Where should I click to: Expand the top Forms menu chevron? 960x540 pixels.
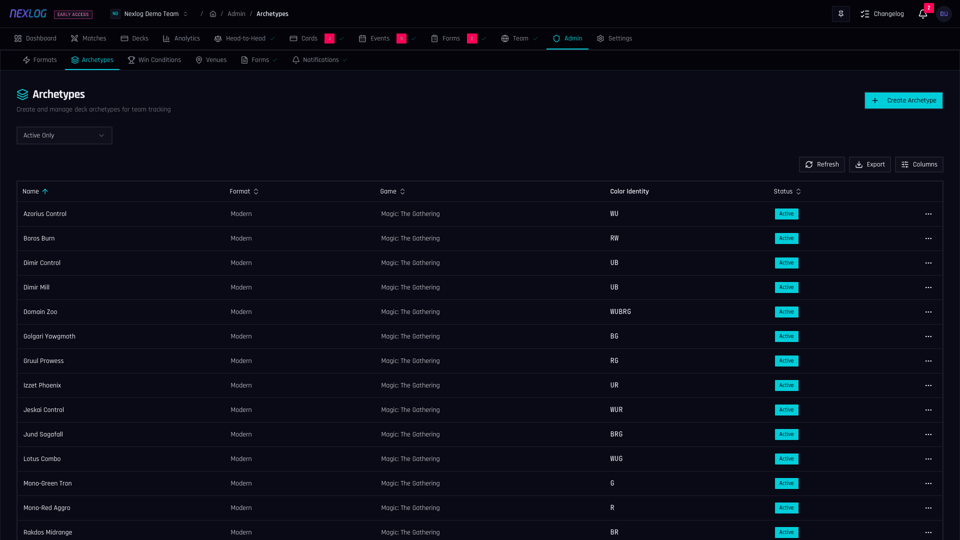pyautogui.click(x=484, y=38)
